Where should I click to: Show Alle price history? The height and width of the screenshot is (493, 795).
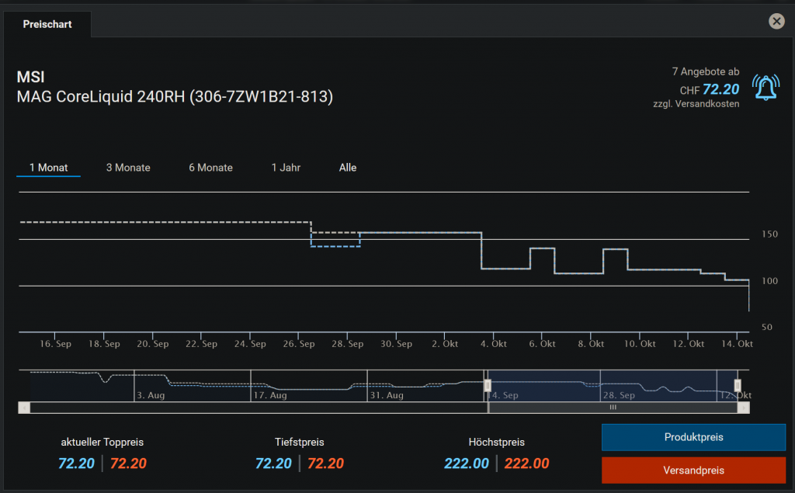pos(348,168)
